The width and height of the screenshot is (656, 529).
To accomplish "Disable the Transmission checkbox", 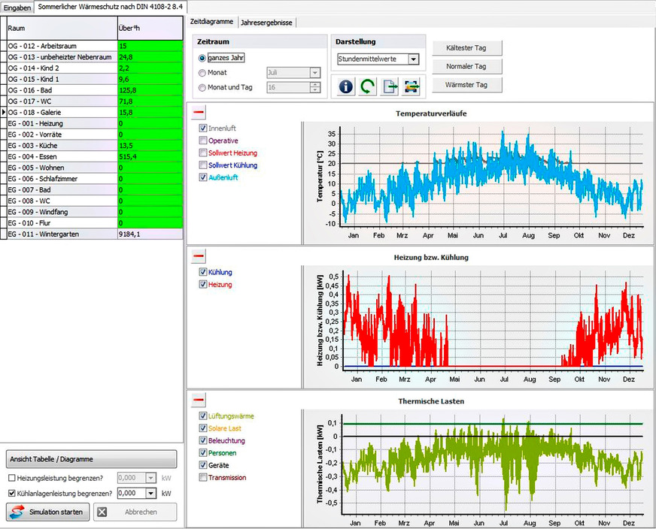I will click(204, 477).
